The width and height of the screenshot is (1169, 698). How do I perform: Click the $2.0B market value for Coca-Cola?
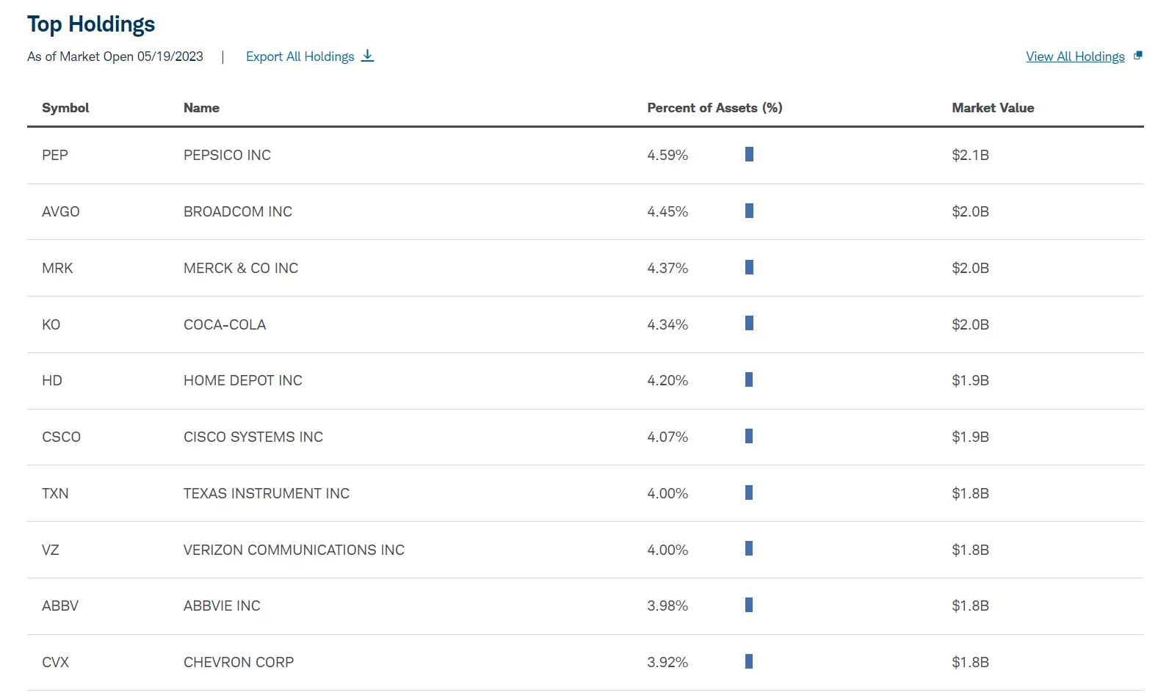(971, 324)
